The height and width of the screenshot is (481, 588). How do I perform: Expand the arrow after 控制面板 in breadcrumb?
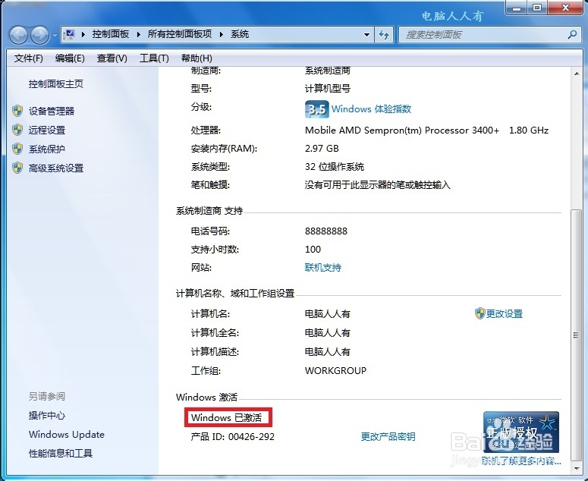(138, 34)
